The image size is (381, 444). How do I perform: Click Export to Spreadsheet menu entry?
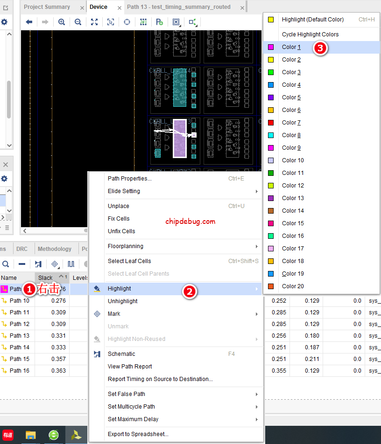click(138, 434)
